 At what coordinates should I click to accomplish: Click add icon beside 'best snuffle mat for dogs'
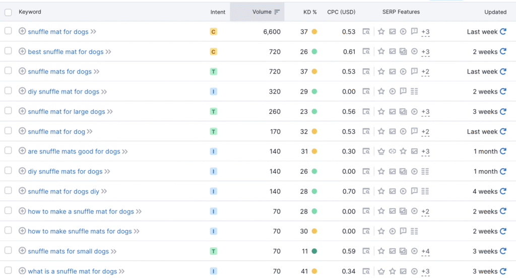click(x=22, y=51)
